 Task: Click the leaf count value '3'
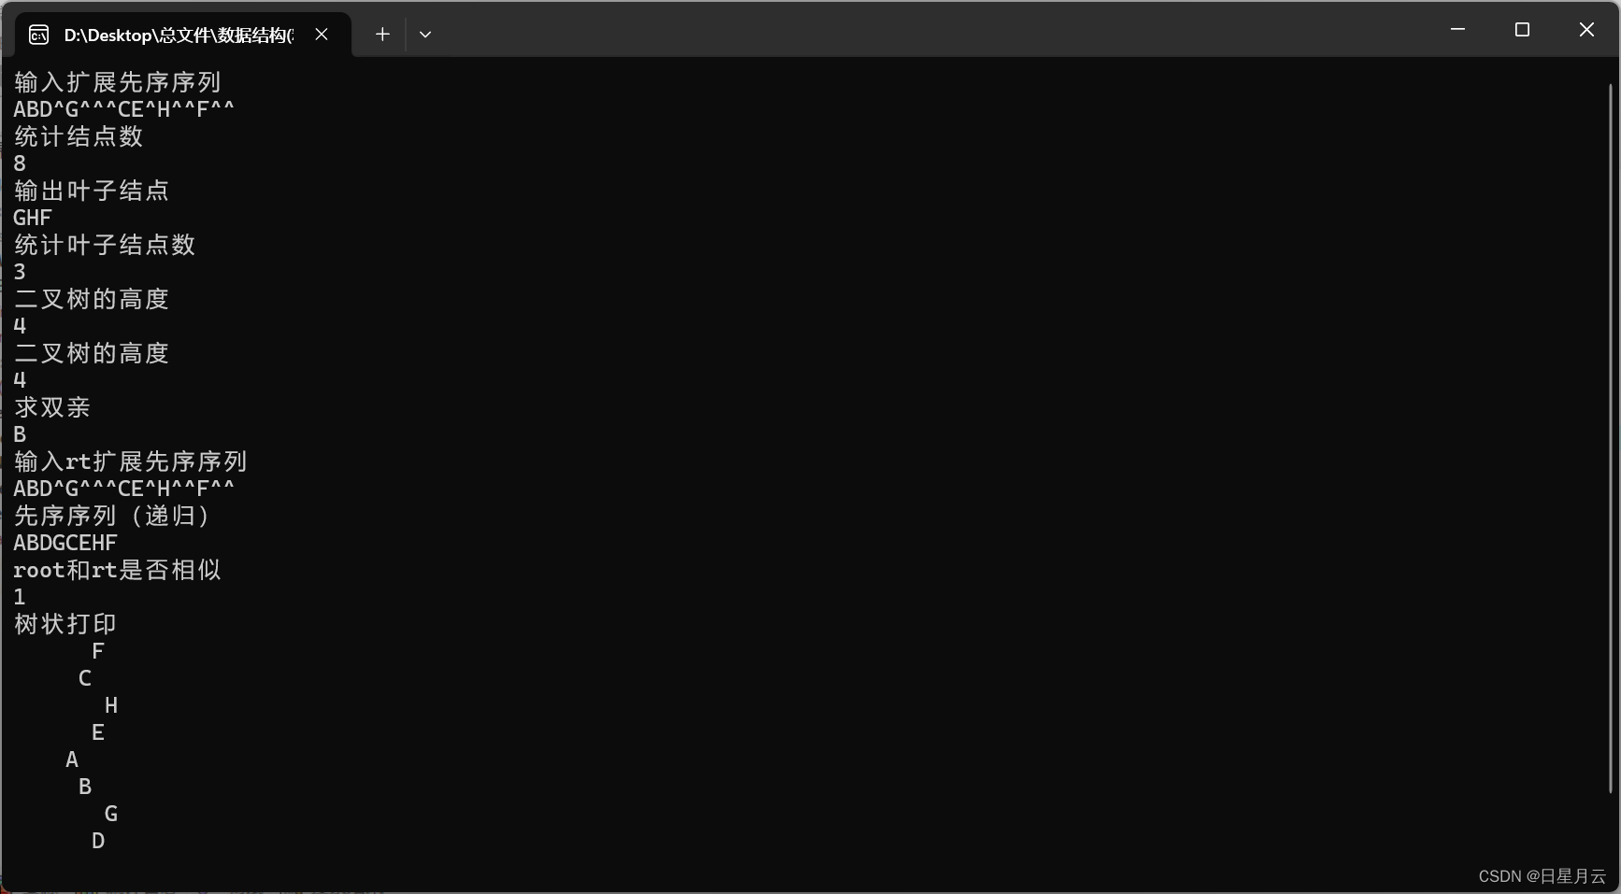pyautogui.click(x=20, y=272)
